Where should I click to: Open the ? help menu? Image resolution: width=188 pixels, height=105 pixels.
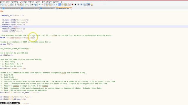pyautogui.click(x=61, y=2)
